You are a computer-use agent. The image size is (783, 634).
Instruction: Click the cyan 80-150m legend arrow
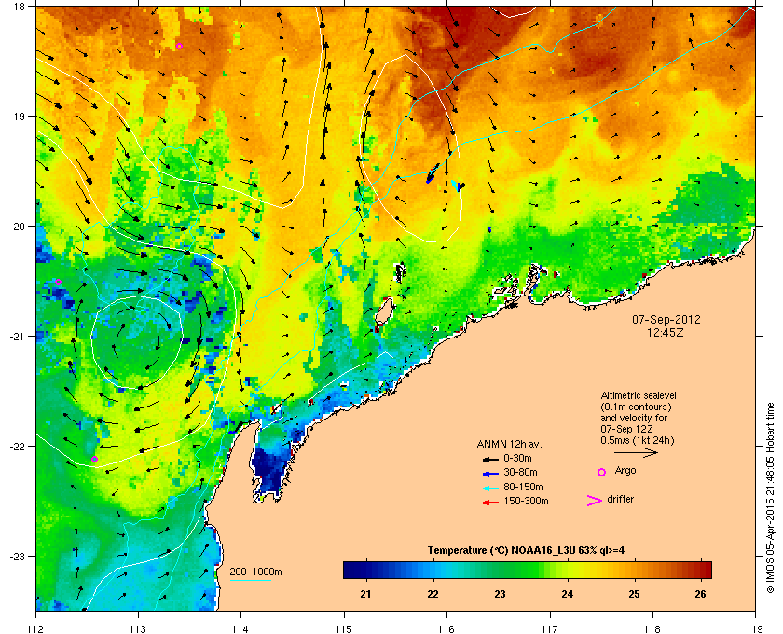(x=490, y=488)
